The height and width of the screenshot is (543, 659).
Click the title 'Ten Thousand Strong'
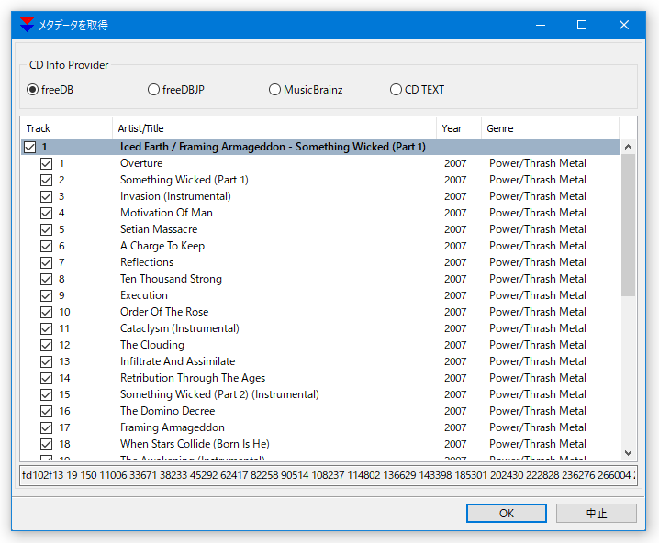tap(171, 279)
